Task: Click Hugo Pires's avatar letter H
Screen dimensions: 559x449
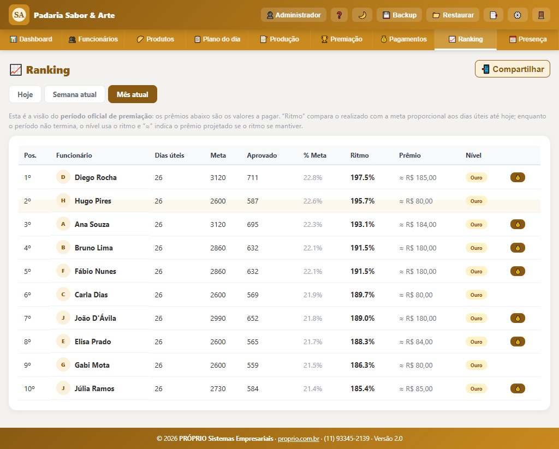Action: pos(63,201)
